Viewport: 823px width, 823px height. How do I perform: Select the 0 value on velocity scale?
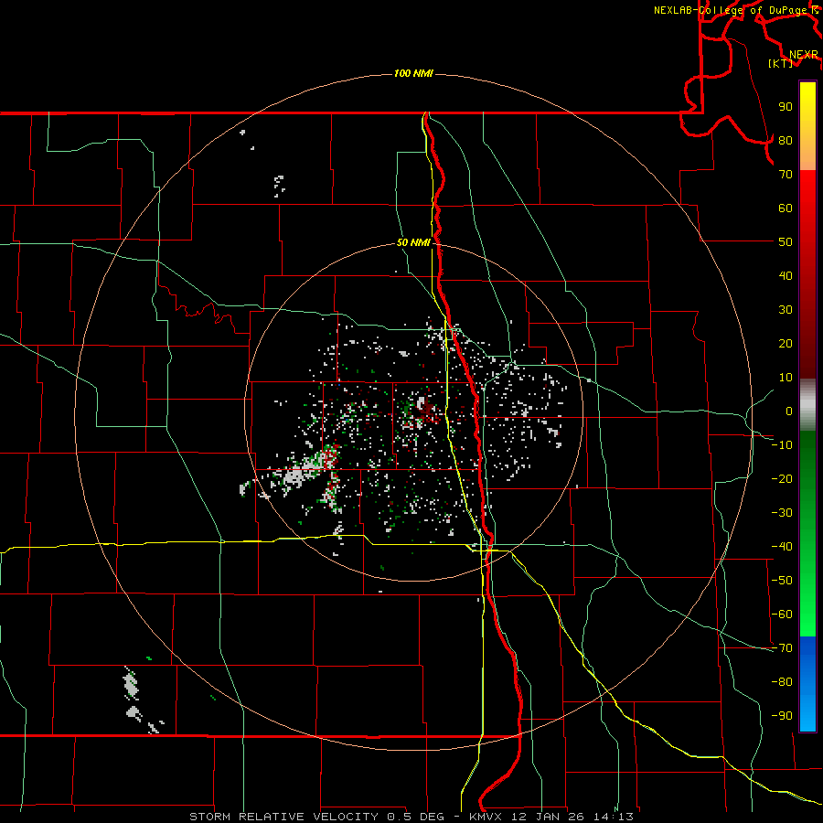[x=789, y=411]
